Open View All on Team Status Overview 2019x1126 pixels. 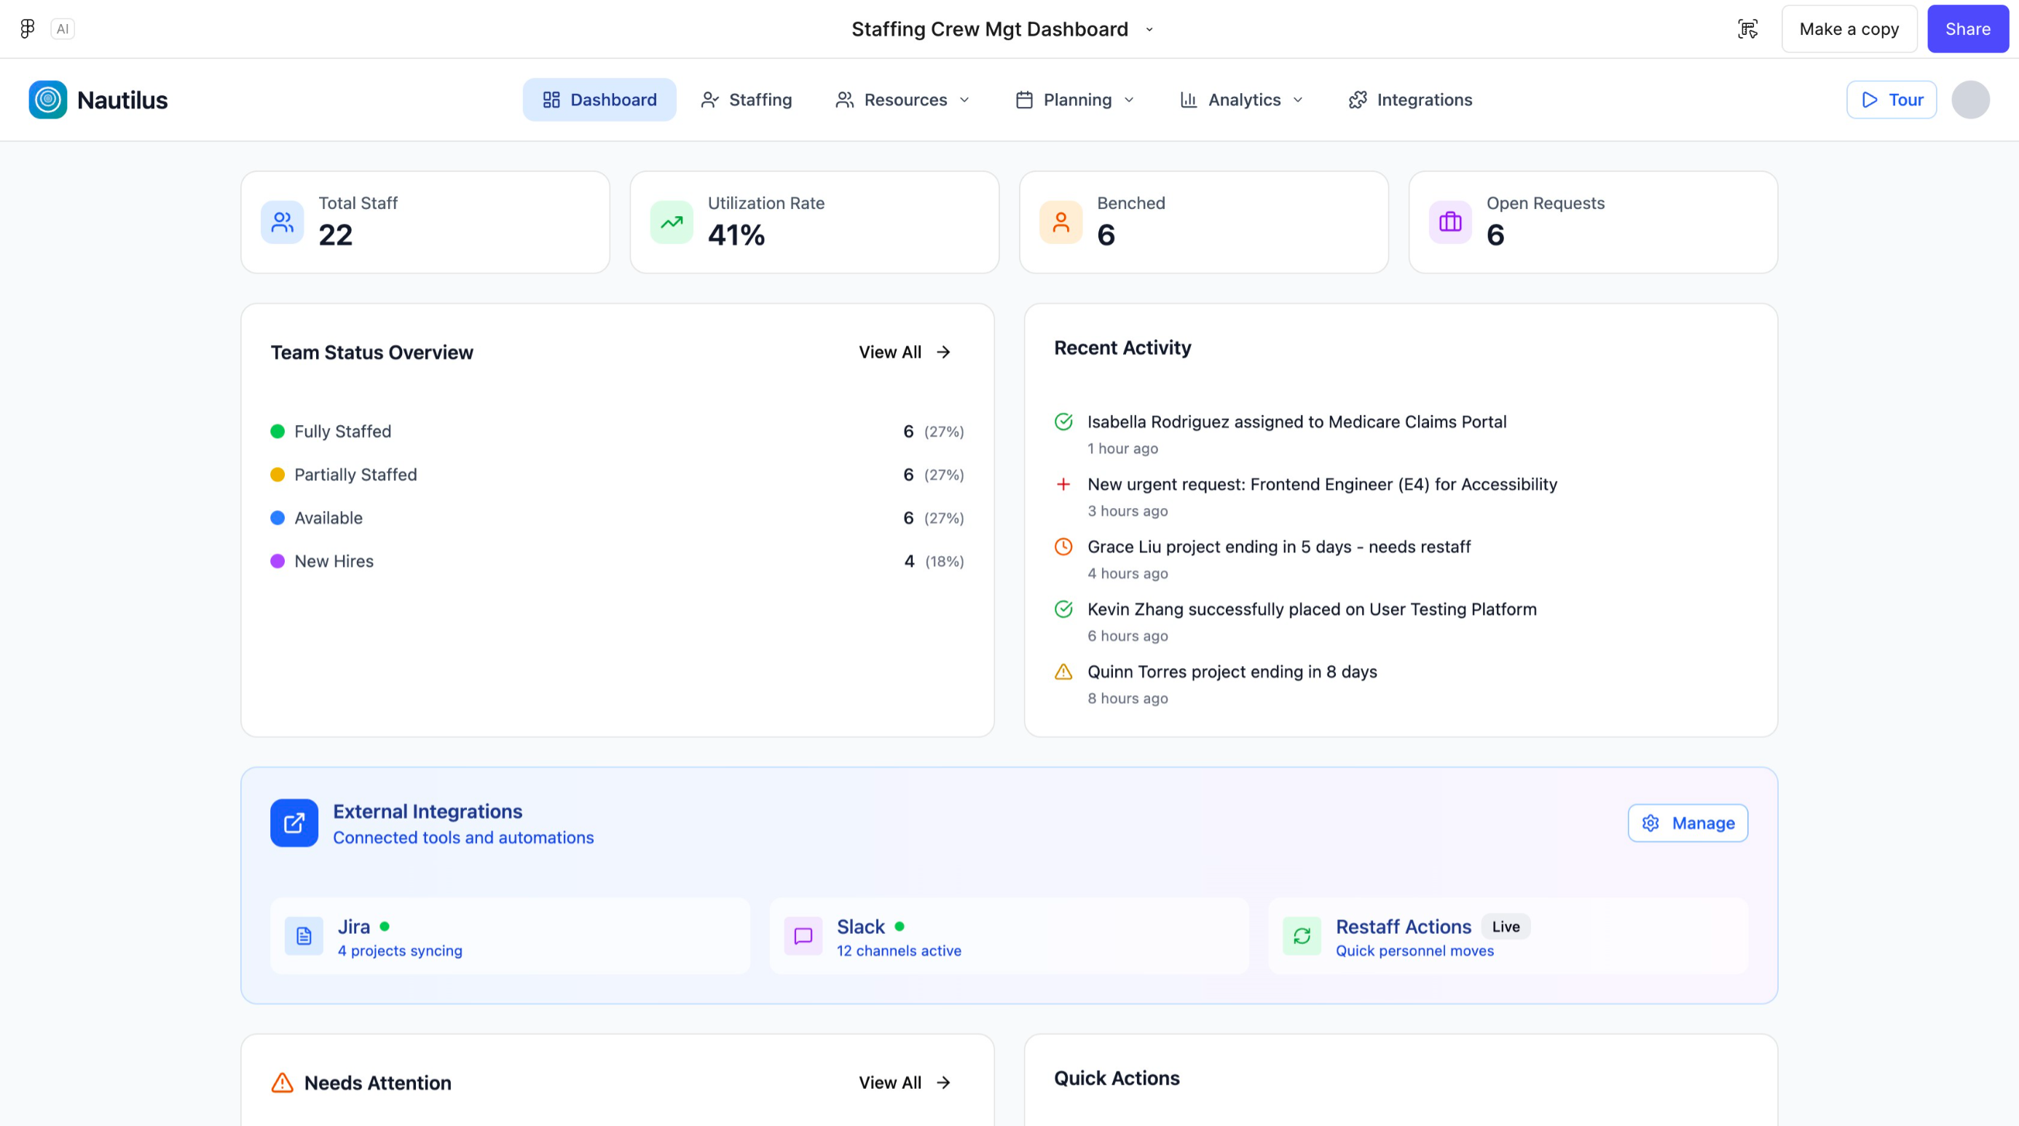click(x=903, y=352)
